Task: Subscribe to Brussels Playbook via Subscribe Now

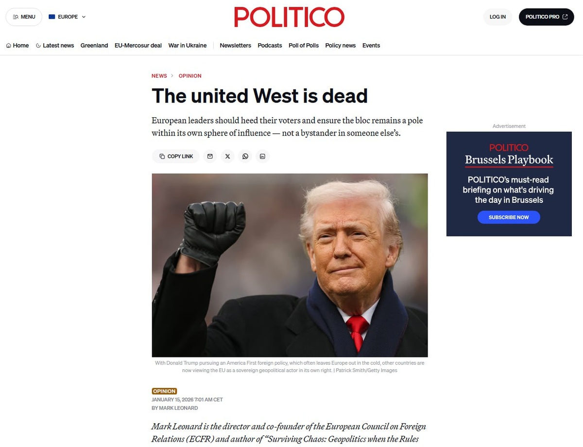Action: 509,217
